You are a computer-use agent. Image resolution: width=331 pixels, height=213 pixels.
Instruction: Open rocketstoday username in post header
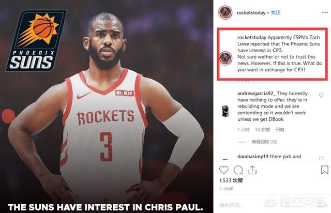(x=251, y=13)
